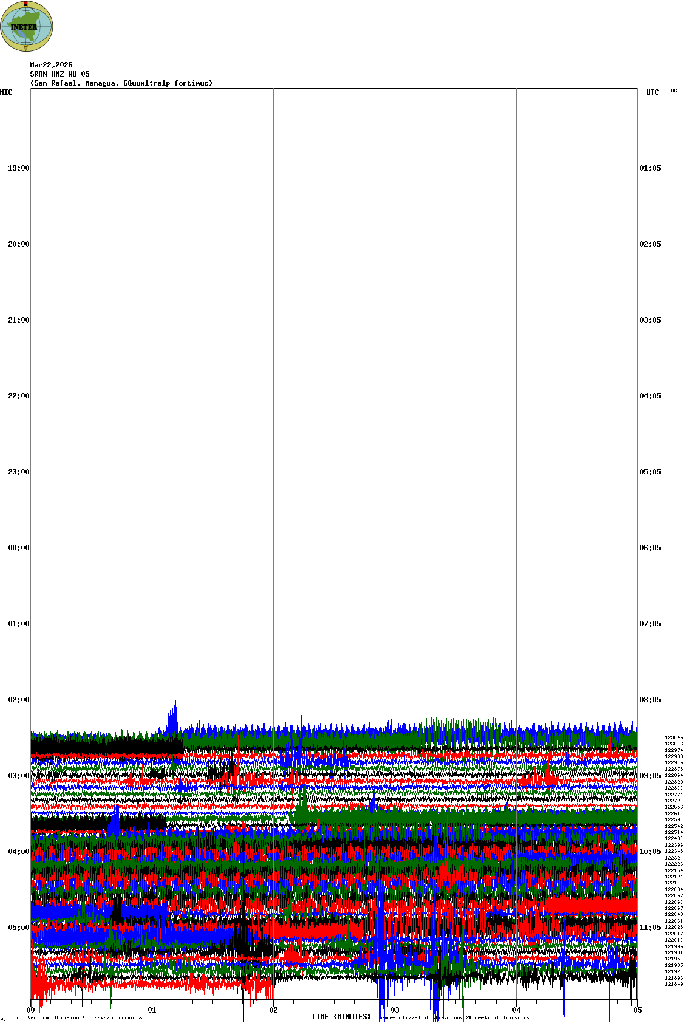Screen dimensions: 686x1026
Task: Select the DC value 123046
Action: [x=673, y=737]
